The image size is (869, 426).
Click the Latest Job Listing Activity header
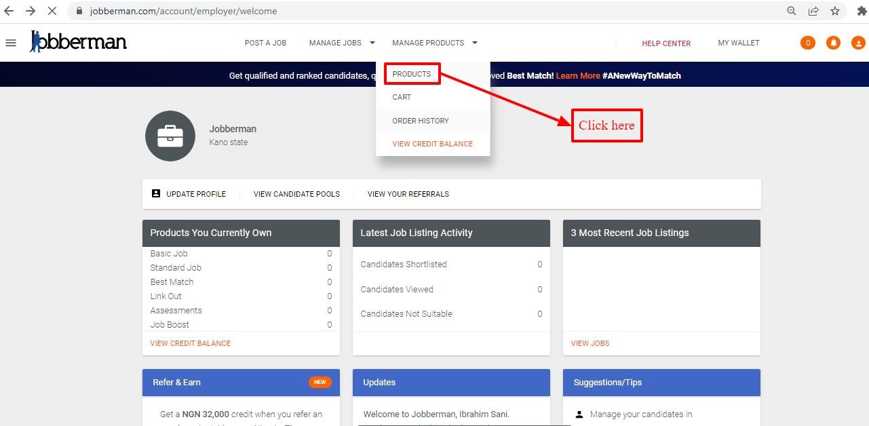pos(451,233)
